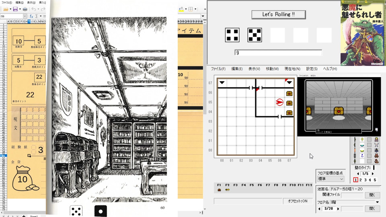The image size is (386, 217).
Task: Select wall type number 1
Action: (356, 180)
